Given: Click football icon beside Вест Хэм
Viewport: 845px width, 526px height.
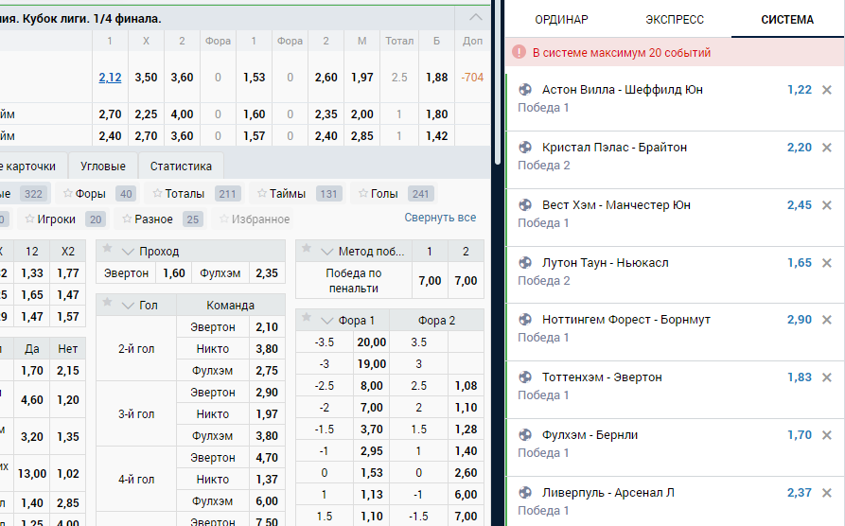Looking at the screenshot, I should [525, 204].
